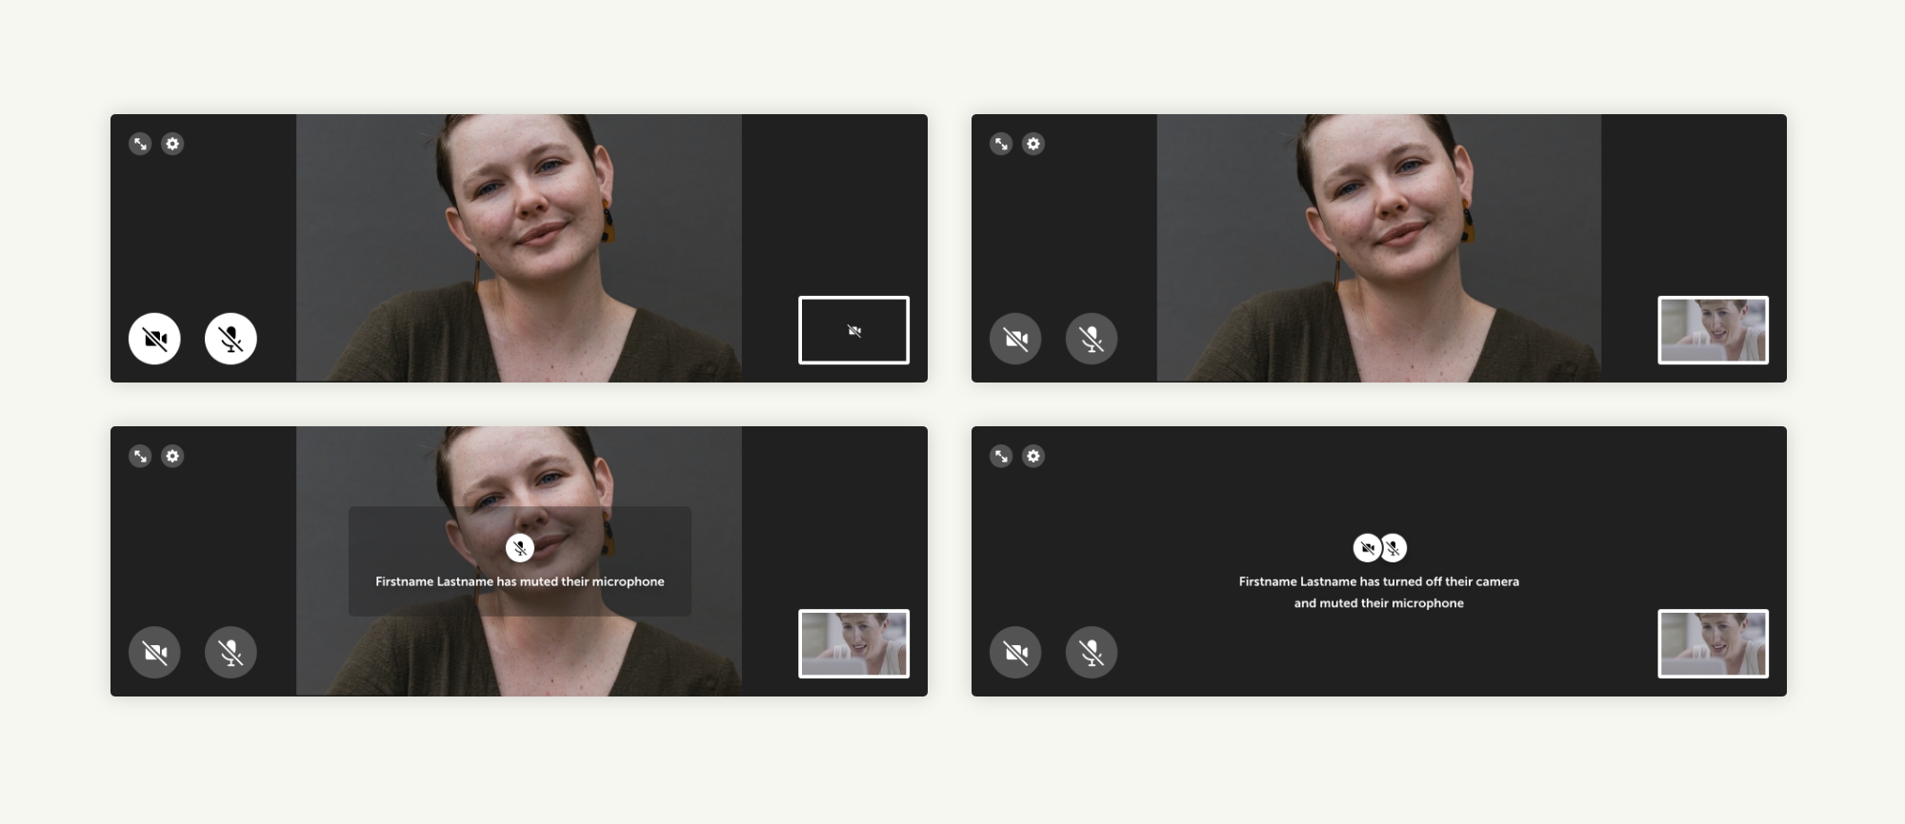Open settings gear in bottom-left video panel

click(172, 456)
